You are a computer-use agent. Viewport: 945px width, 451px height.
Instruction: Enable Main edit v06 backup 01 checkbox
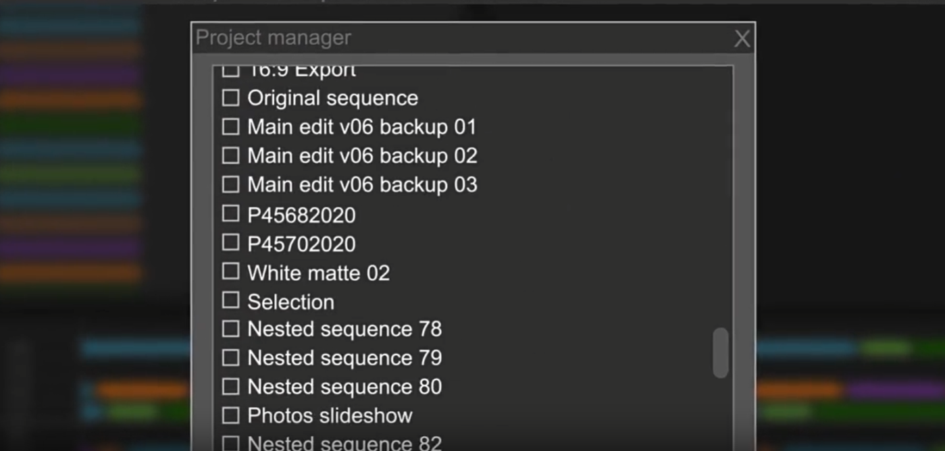(x=231, y=127)
